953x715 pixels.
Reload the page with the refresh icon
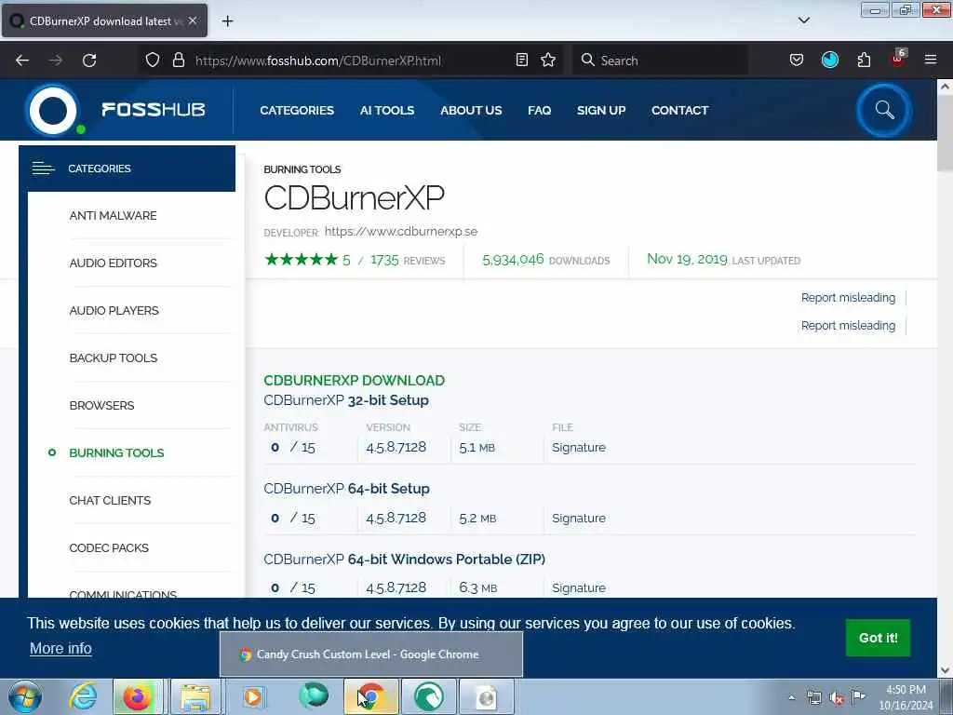(x=89, y=61)
